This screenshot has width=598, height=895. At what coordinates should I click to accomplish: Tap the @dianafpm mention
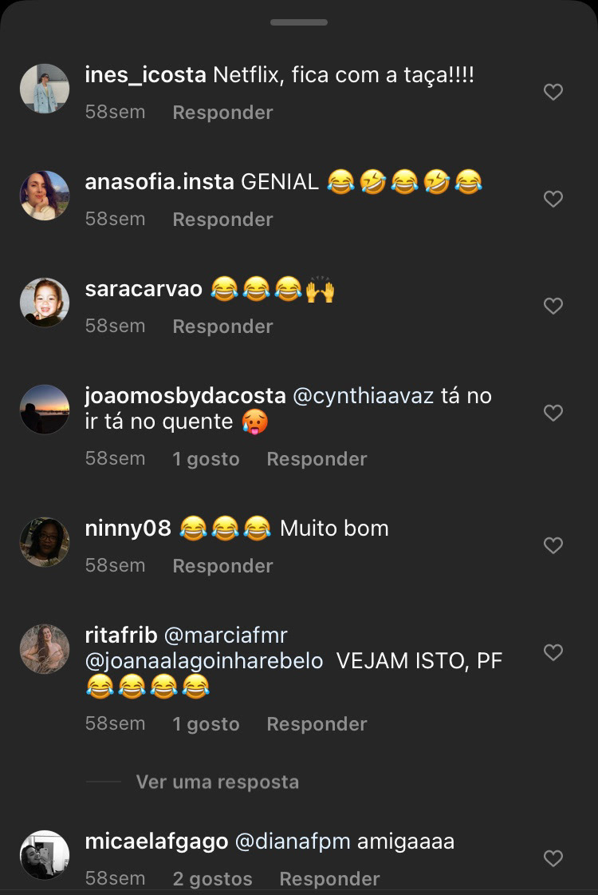(292, 842)
